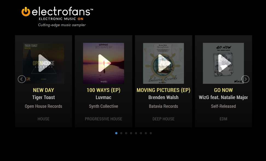The height and width of the screenshot is (161, 266).
Task: Click the Open House Records label name
Action: [x=44, y=106]
